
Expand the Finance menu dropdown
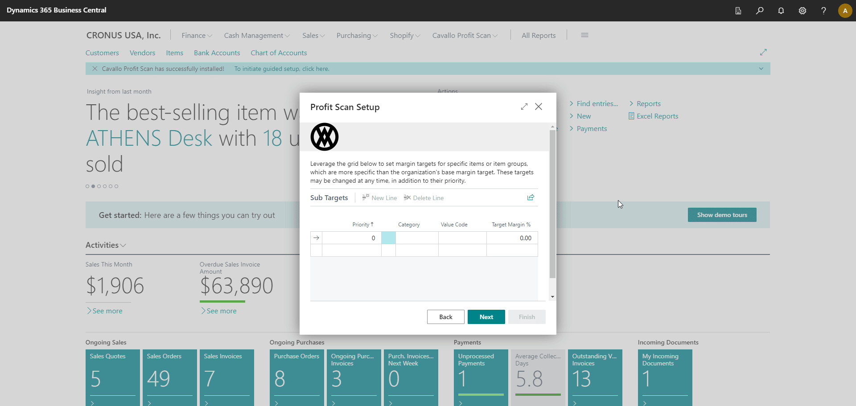197,36
